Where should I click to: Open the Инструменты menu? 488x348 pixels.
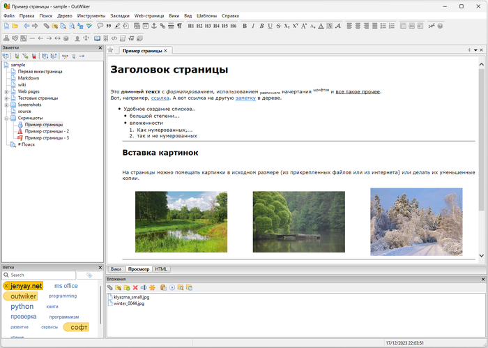(x=91, y=15)
